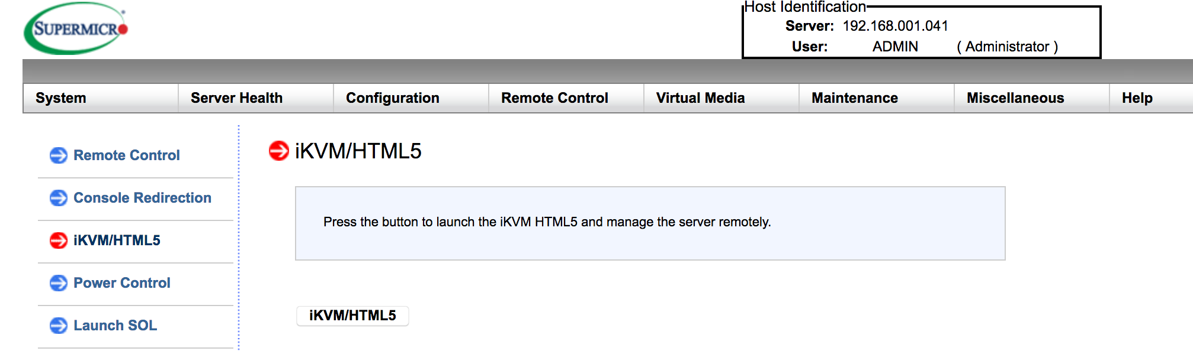Click the "User:" label
Viewport: 1193px width, 351px height.
pyautogui.click(x=810, y=47)
